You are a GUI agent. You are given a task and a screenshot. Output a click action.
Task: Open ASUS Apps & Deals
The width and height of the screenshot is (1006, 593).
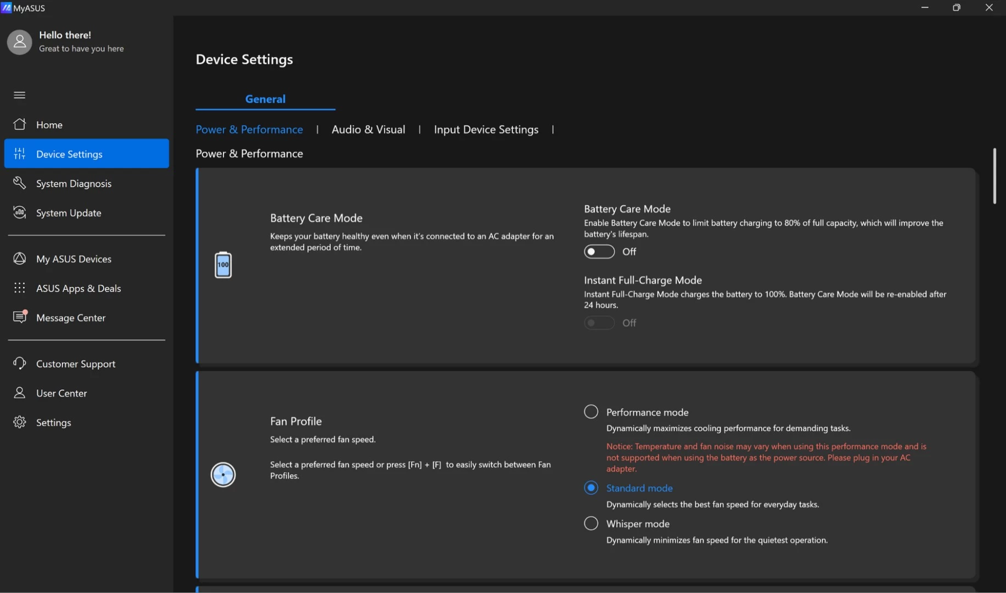tap(78, 288)
